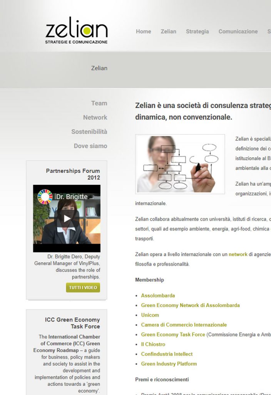Open the Zelian menu item
The width and height of the screenshot is (271, 395).
coord(169,32)
